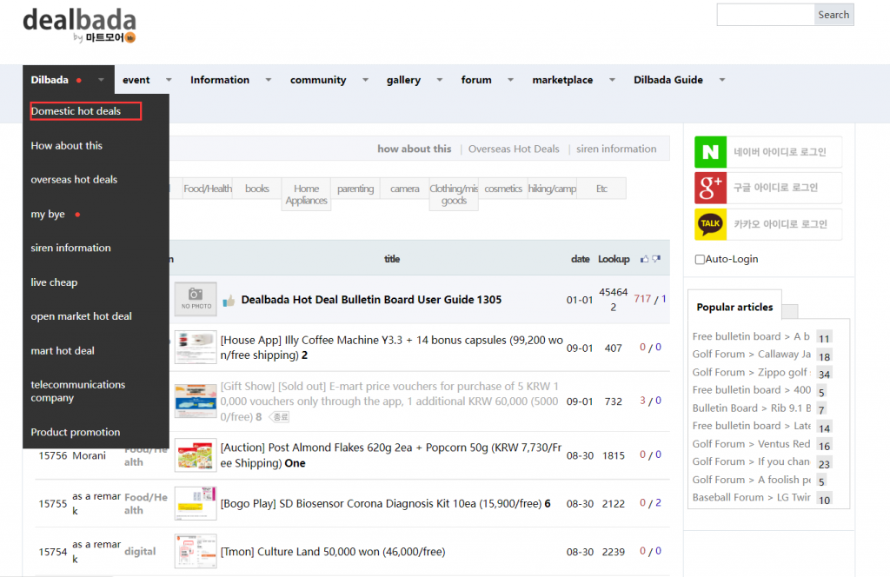Screen dimensions: 890x577
Task: Open Illy Coffee Machine Y3.3 post
Action: 392,348
